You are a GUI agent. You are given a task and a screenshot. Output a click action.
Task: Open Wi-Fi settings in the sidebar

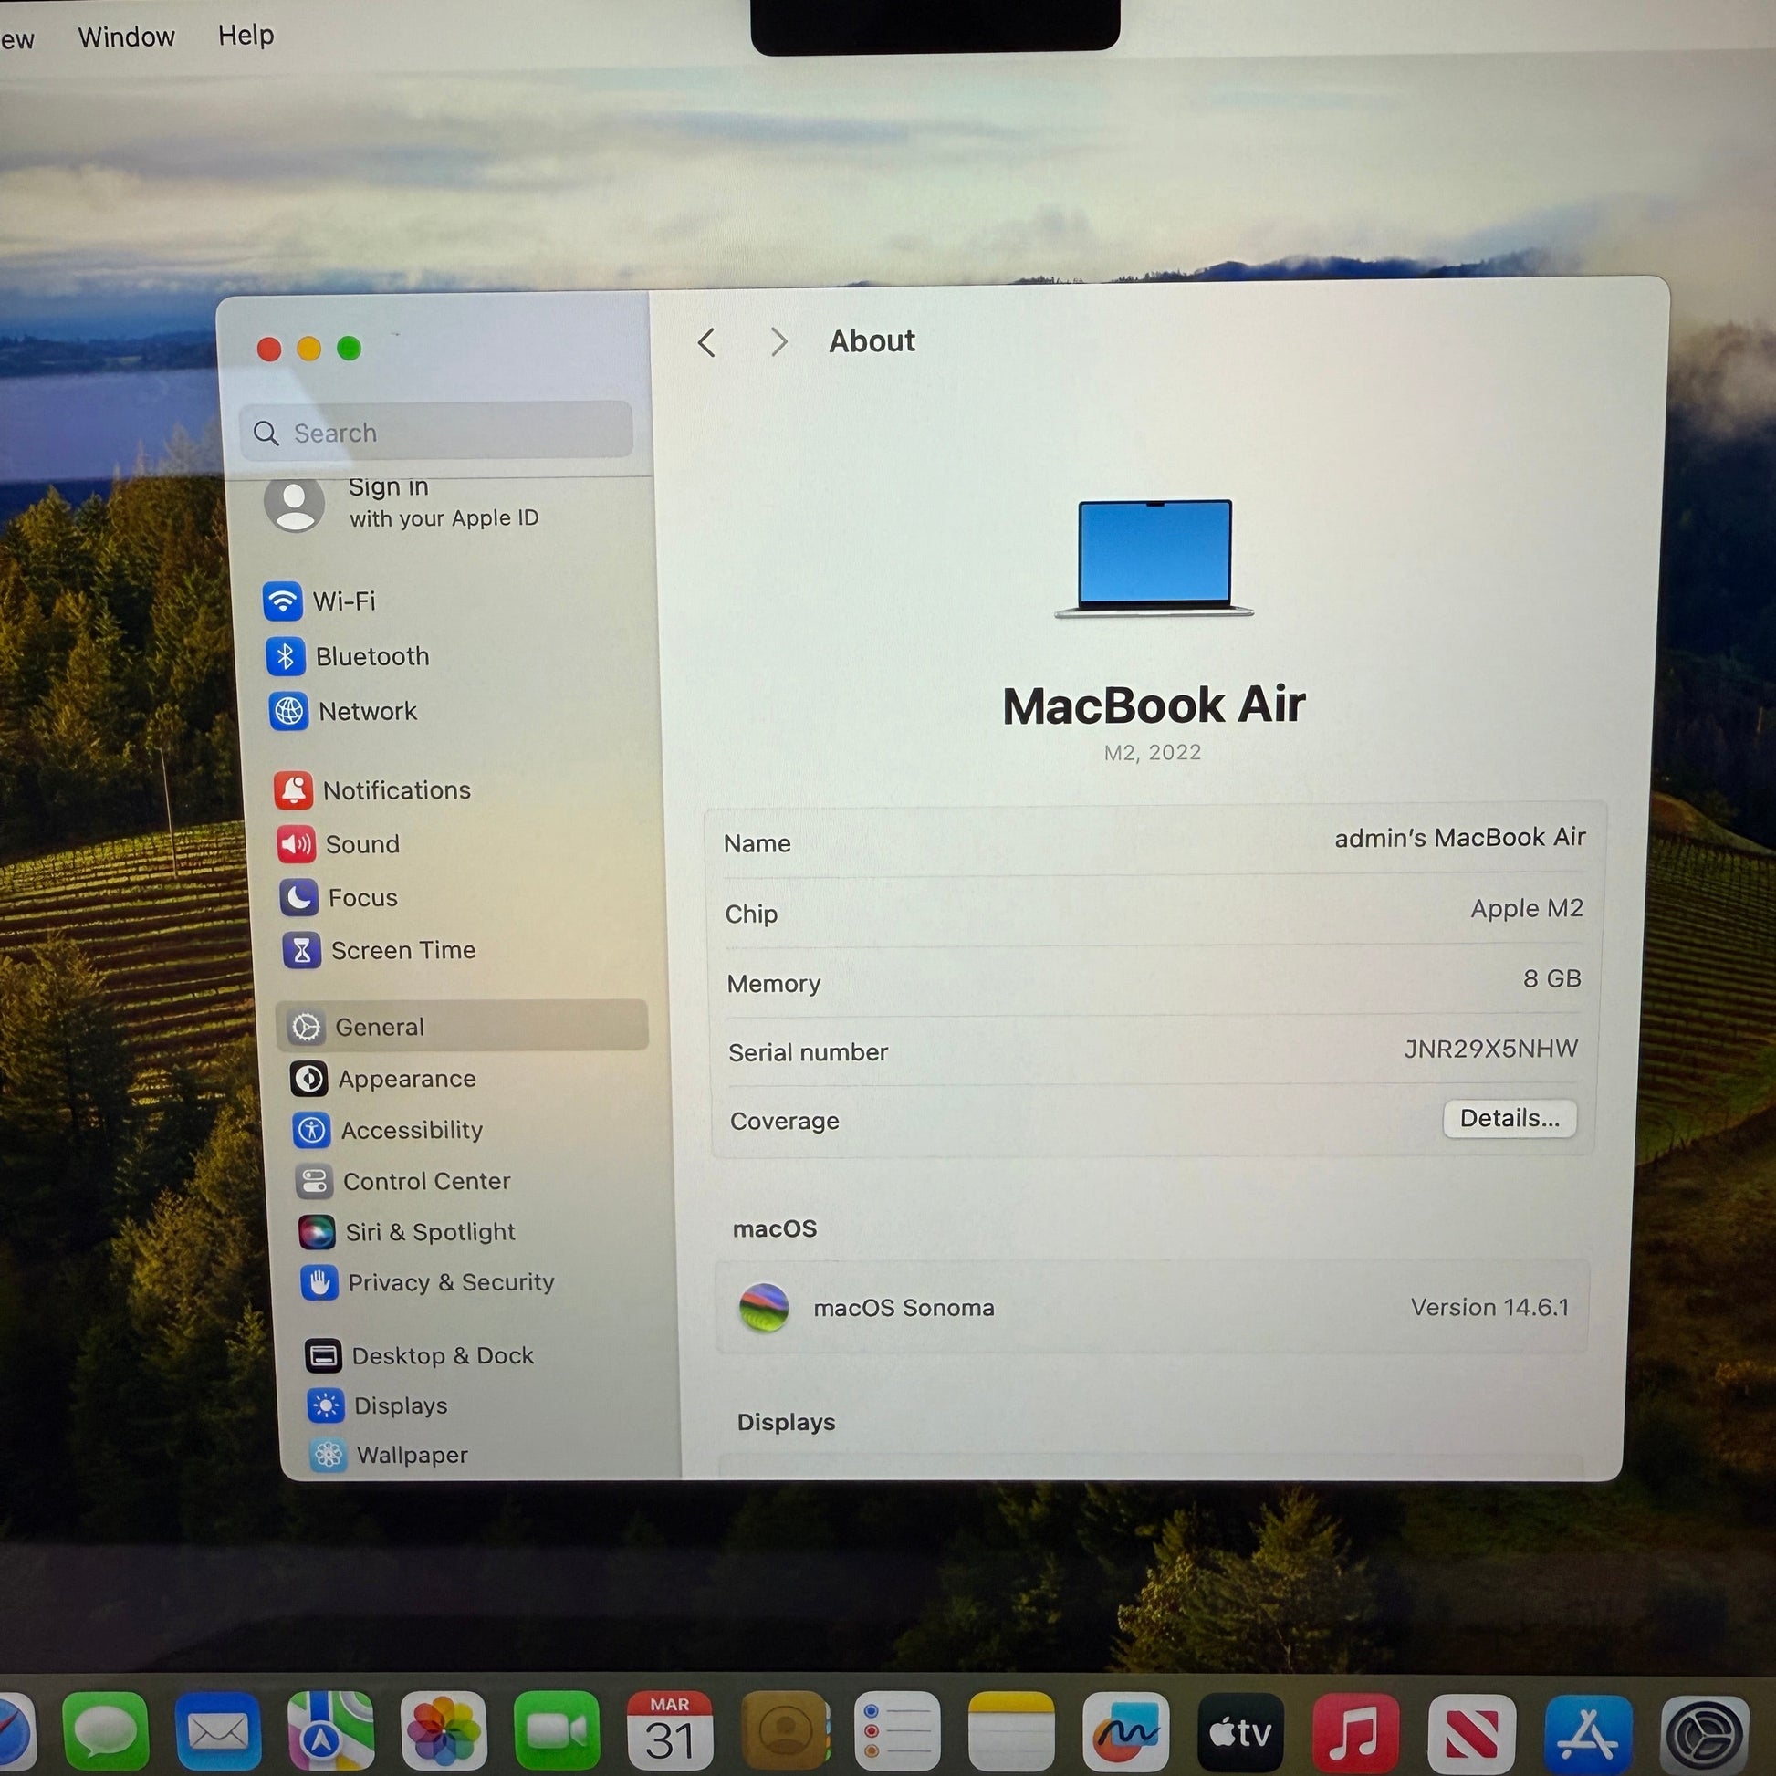(321, 601)
